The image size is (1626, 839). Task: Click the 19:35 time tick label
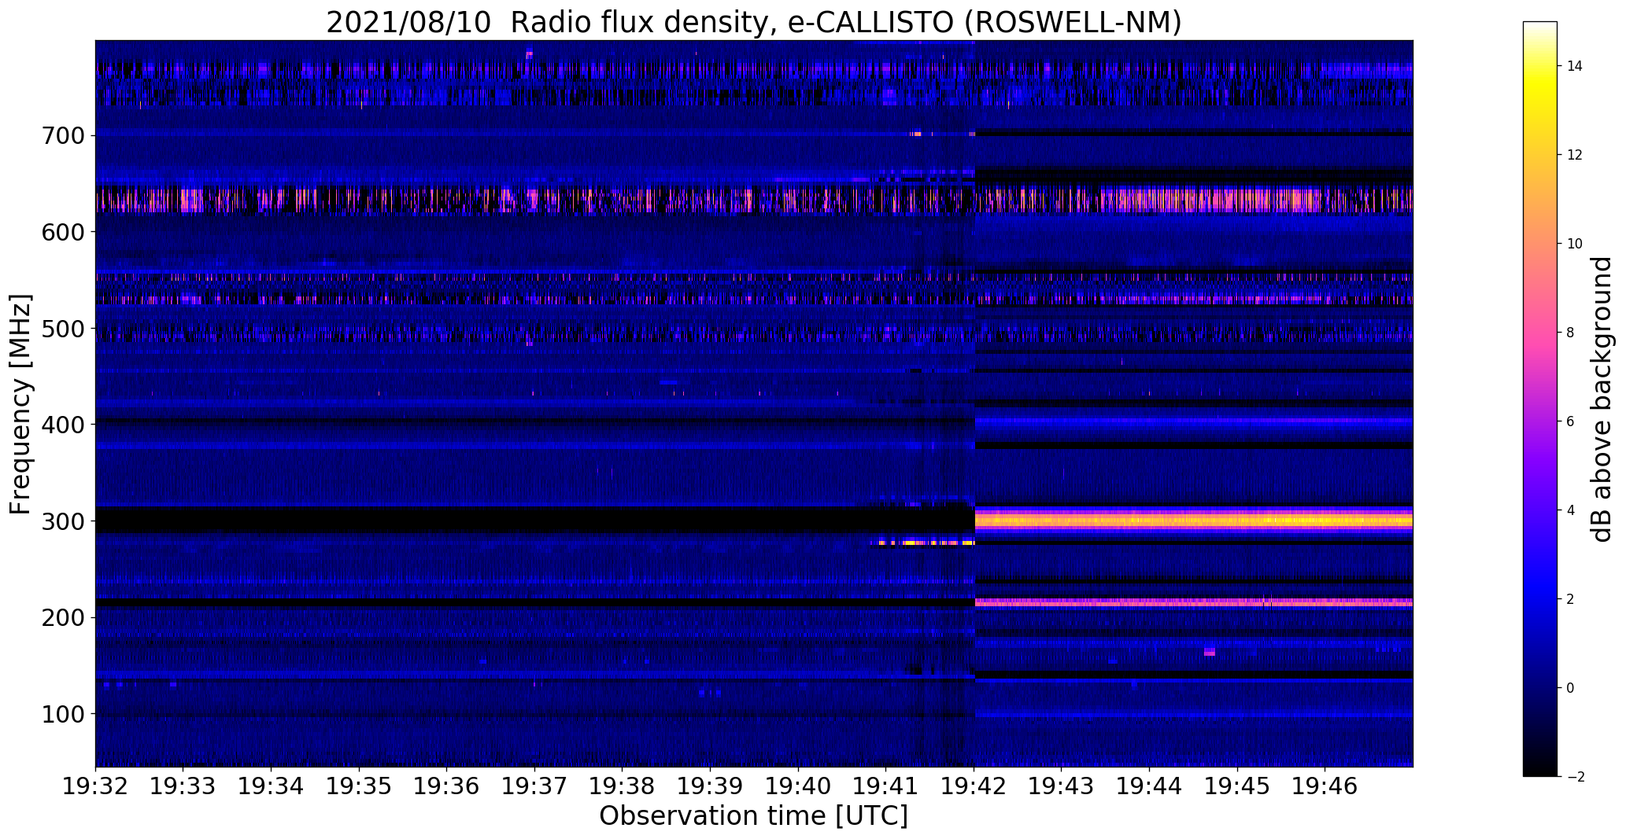click(x=359, y=785)
